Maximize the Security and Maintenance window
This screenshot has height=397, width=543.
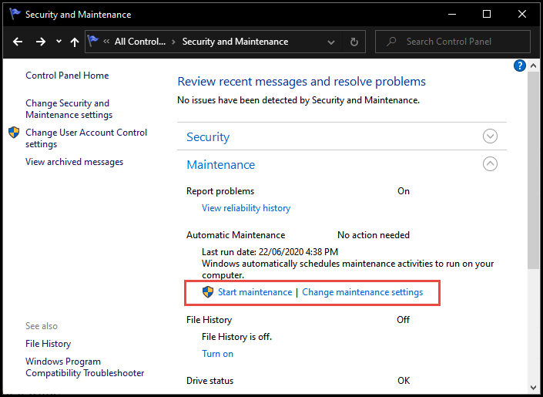pyautogui.click(x=487, y=14)
